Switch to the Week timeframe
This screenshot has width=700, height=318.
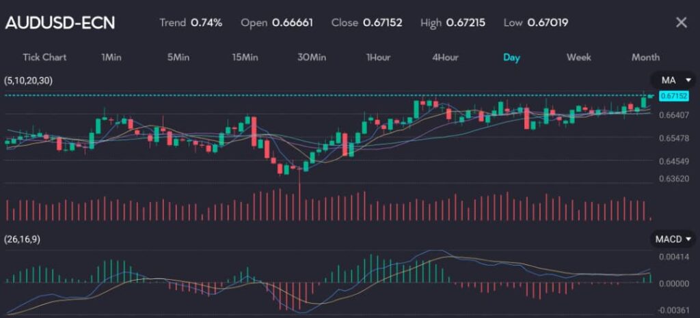coord(578,57)
